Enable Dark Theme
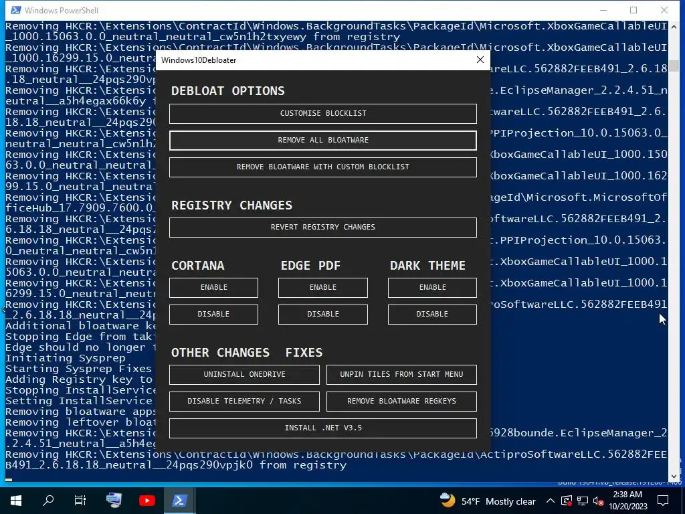 [432, 288]
